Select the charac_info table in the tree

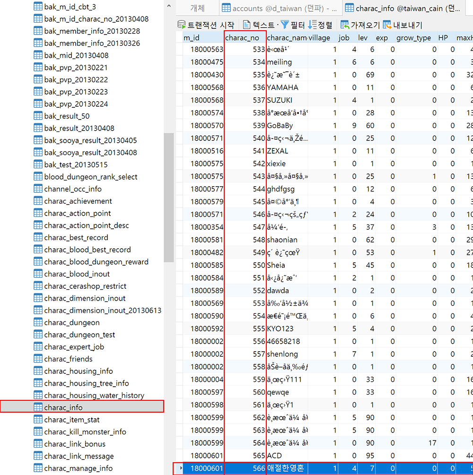82,407
